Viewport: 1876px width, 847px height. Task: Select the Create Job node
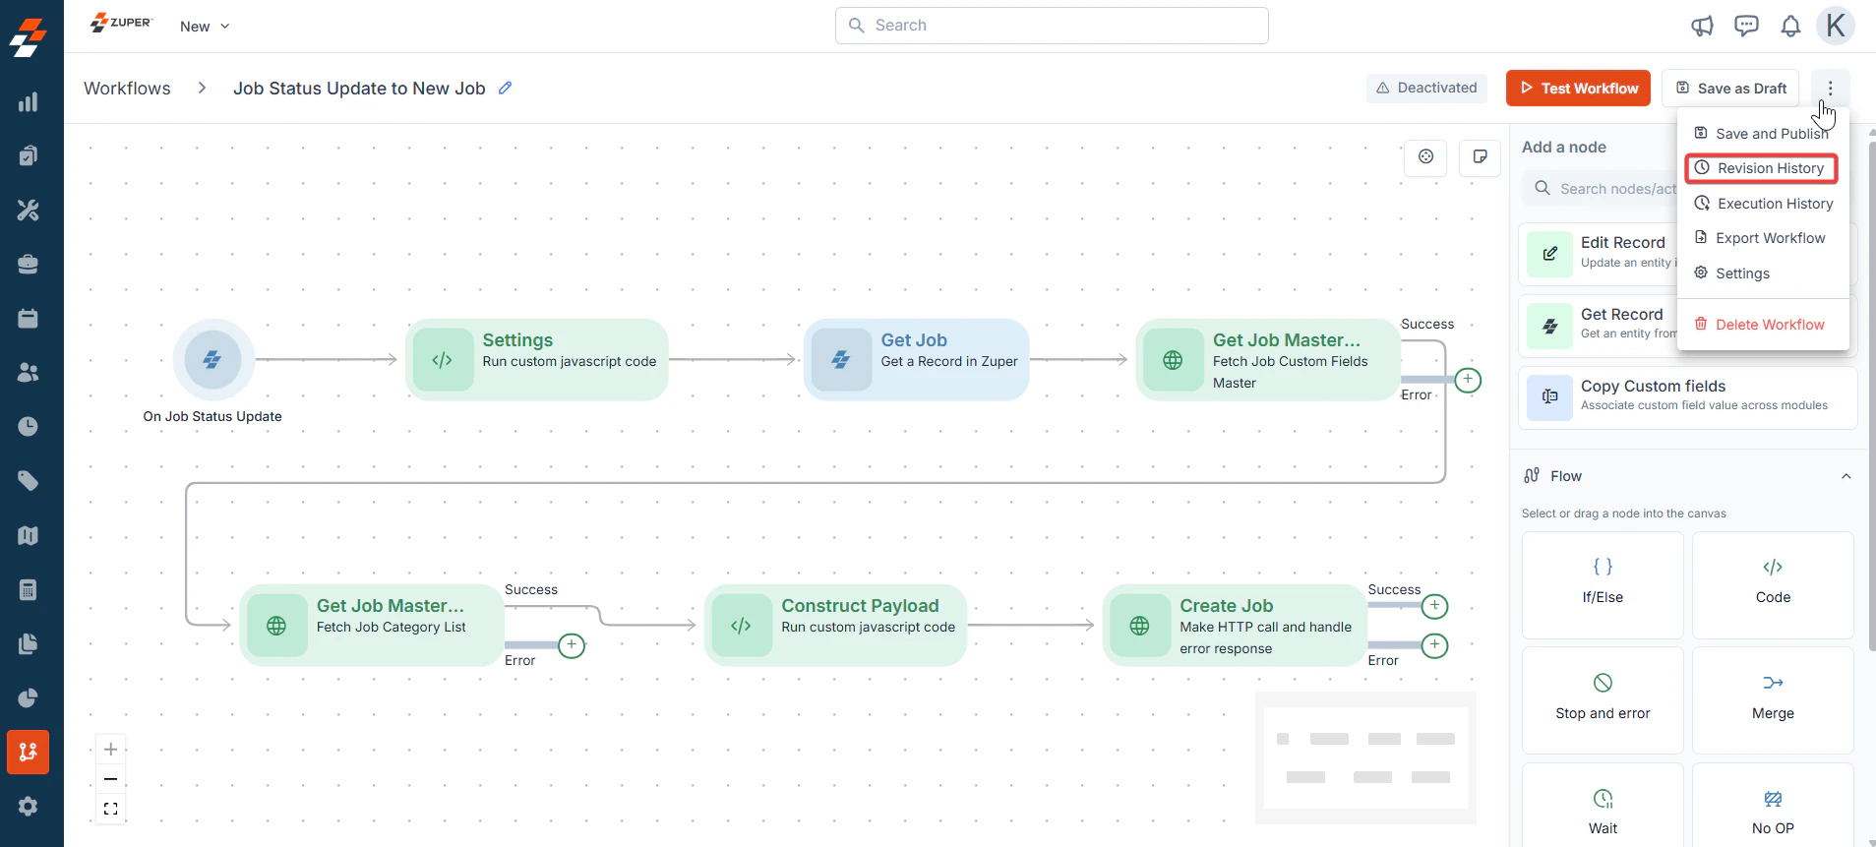(1236, 626)
